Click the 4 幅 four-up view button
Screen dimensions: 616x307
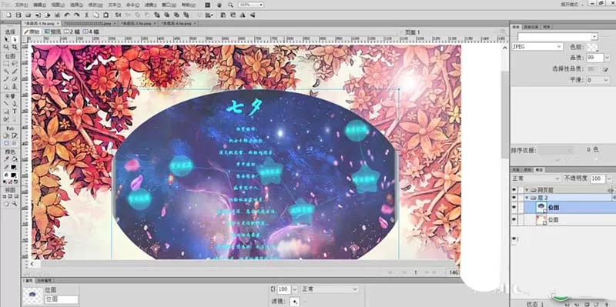click(91, 32)
